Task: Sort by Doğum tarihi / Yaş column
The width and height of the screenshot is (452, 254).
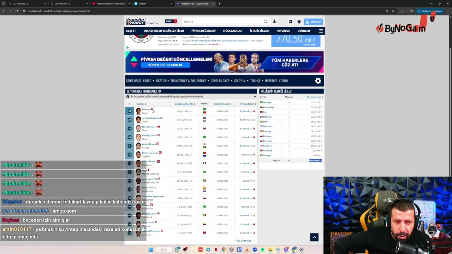Action: [185, 104]
